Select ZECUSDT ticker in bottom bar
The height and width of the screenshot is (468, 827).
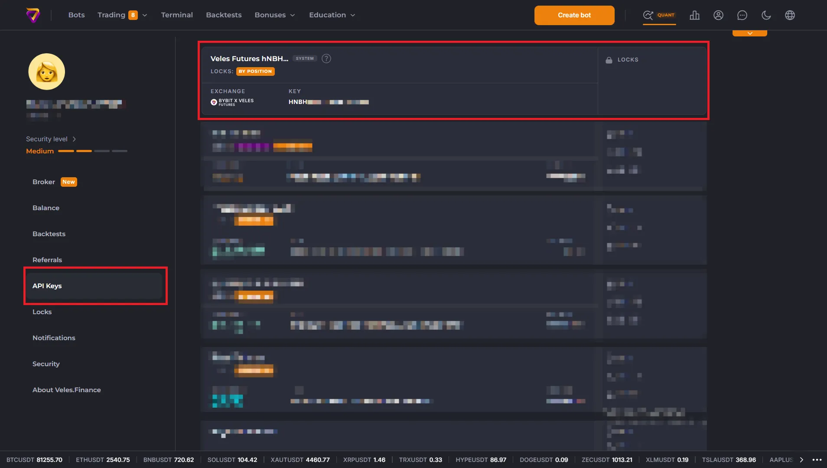tap(607, 460)
